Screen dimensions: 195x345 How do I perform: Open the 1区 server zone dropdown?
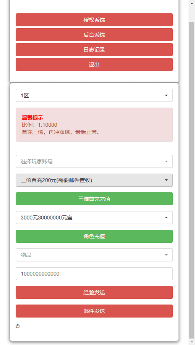pos(94,95)
